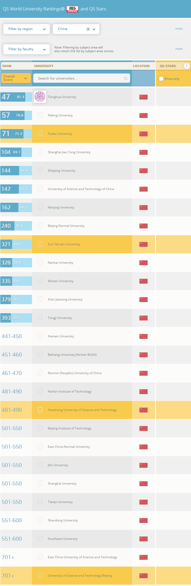191x586 pixels.
Task: Open Beijing Institute of Technology link
Action: [69, 428]
